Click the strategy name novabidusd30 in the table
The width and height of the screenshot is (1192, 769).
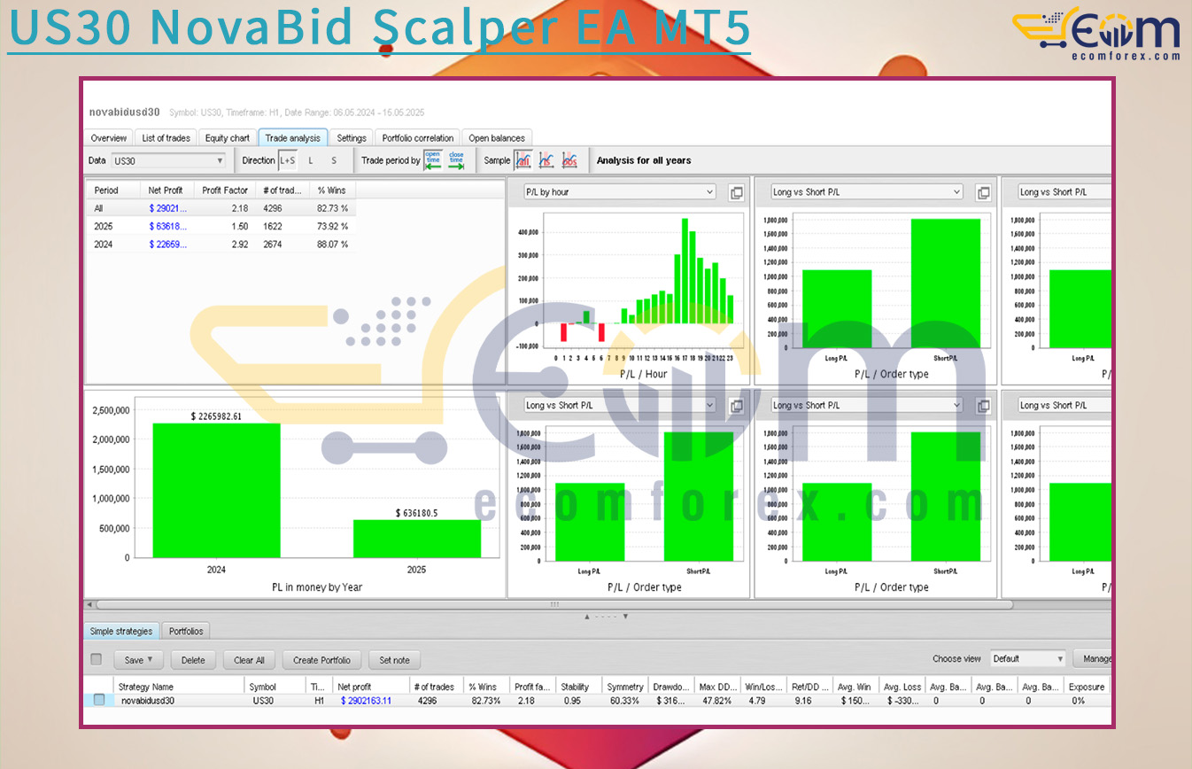click(x=148, y=700)
